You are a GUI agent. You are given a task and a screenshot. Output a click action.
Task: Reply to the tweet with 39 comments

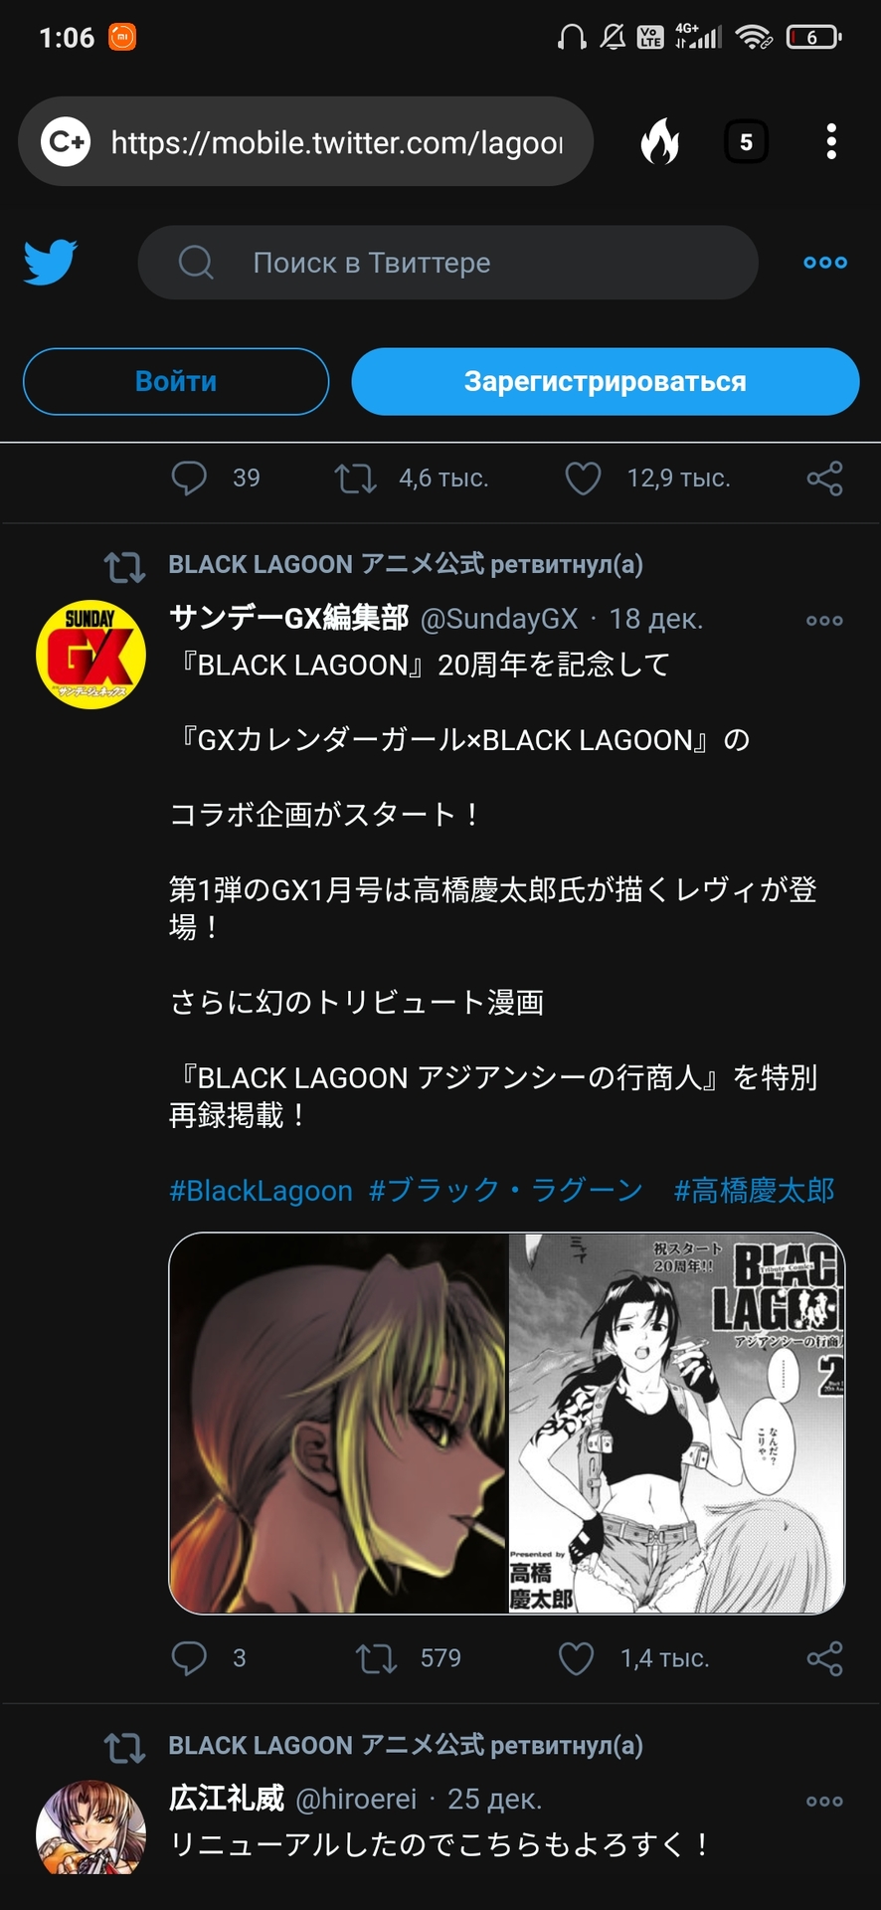pyautogui.click(x=189, y=478)
